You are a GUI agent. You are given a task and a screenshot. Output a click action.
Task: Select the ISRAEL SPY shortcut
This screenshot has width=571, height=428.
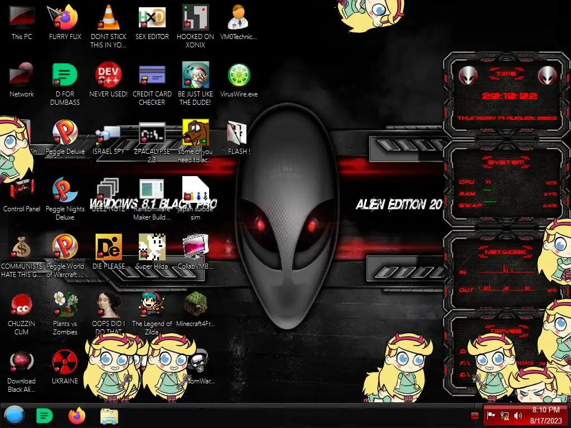(x=109, y=134)
